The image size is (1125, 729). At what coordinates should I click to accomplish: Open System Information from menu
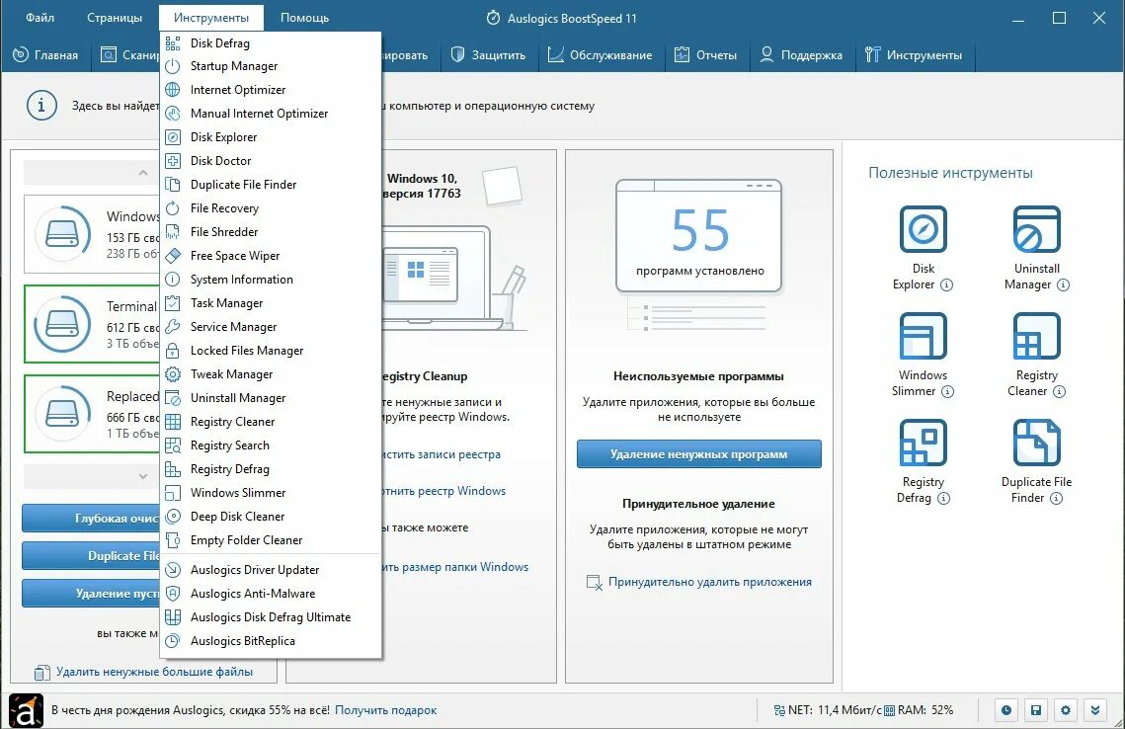coord(270,280)
